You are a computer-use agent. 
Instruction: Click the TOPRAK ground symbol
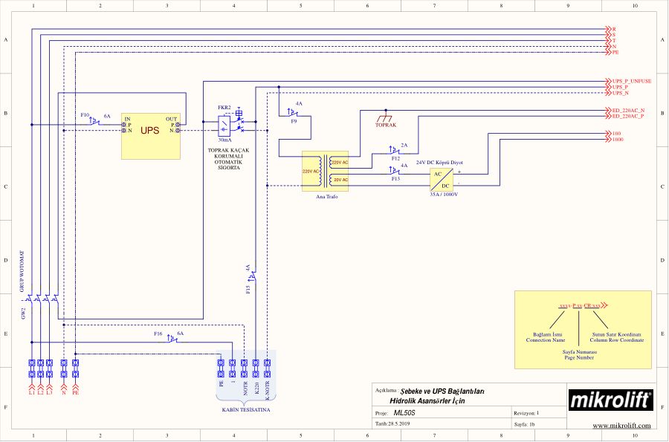click(386, 117)
